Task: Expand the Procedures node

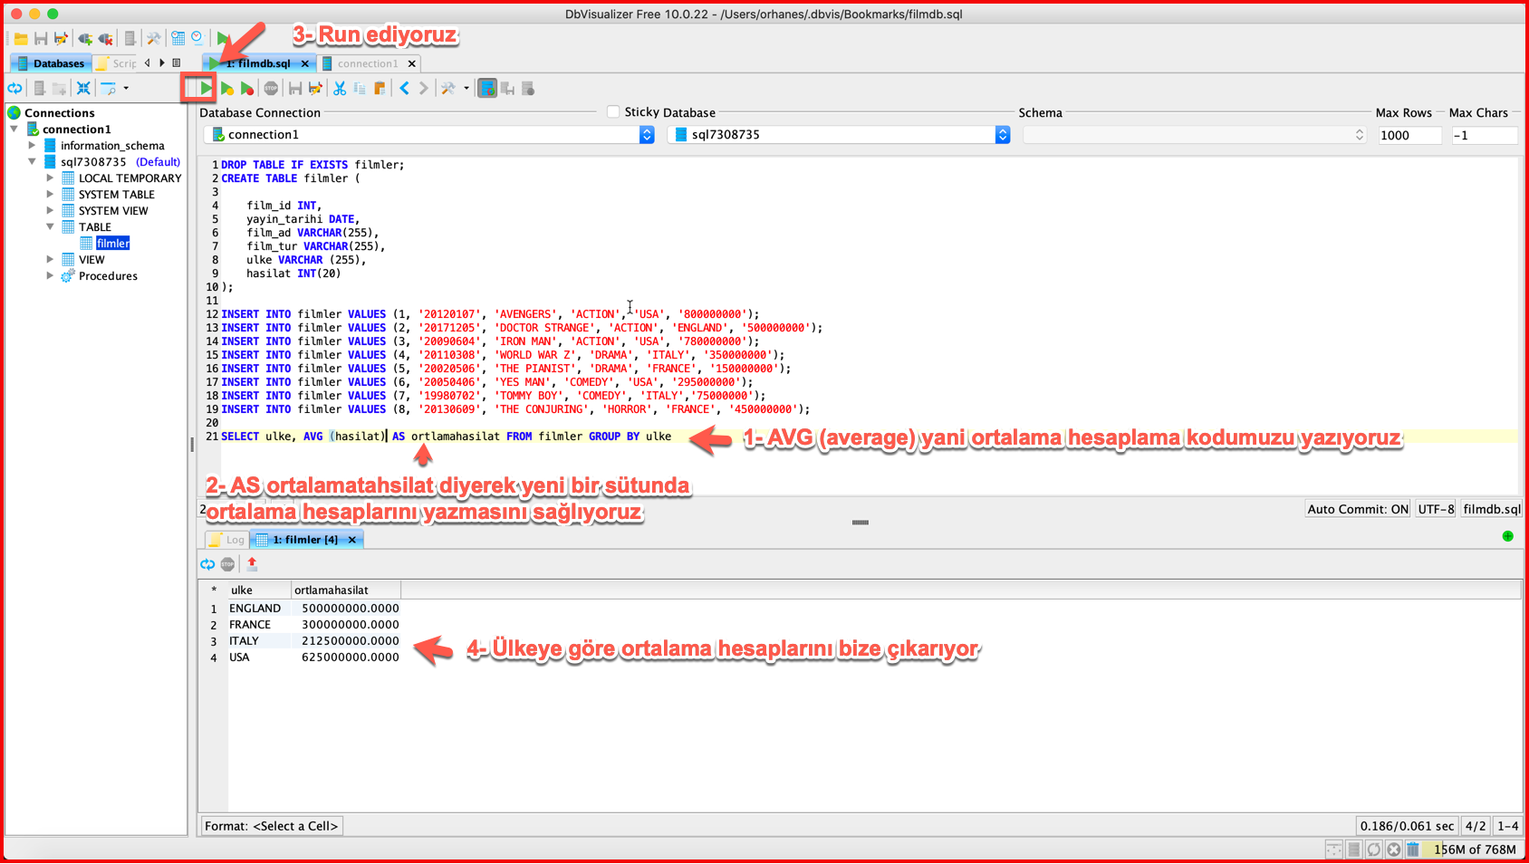Action: coord(51,275)
